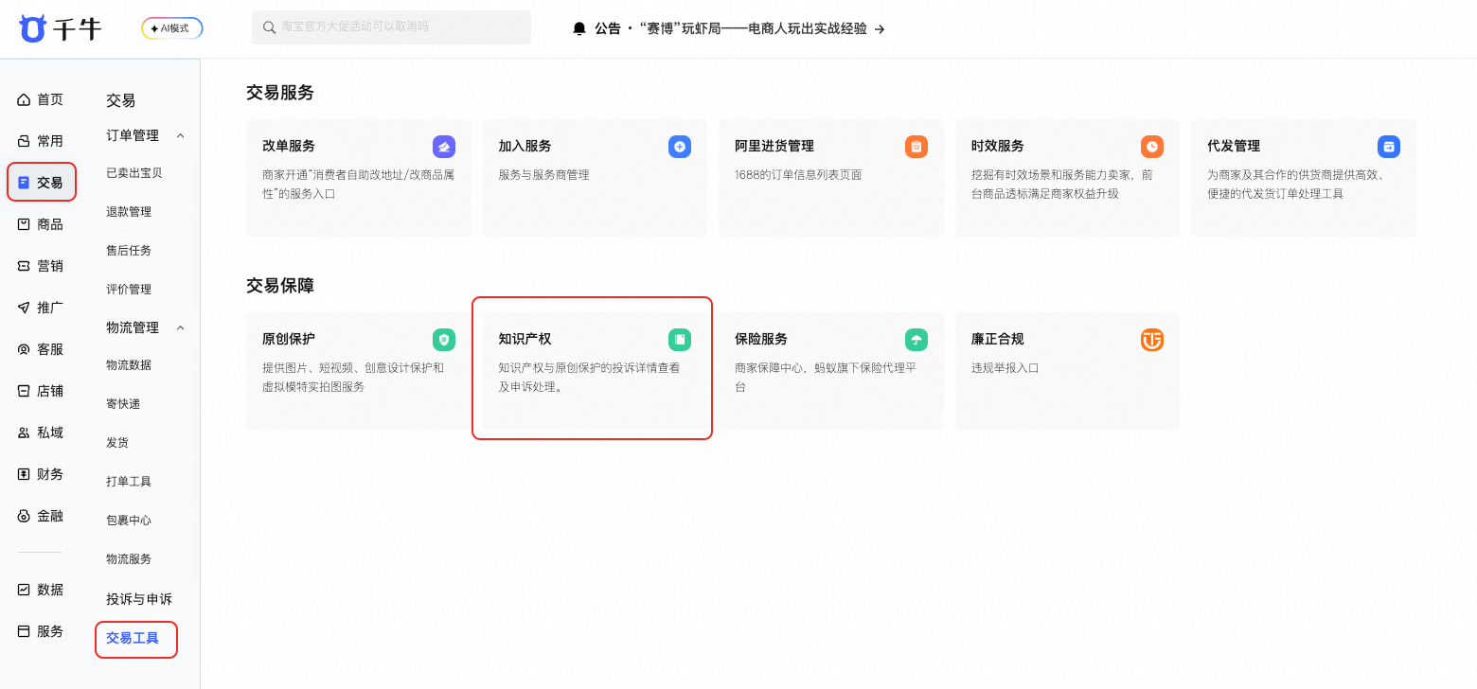Open the 商品 sidebar item

point(41,224)
